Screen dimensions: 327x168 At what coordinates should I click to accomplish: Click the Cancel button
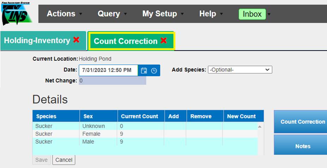click(64, 160)
